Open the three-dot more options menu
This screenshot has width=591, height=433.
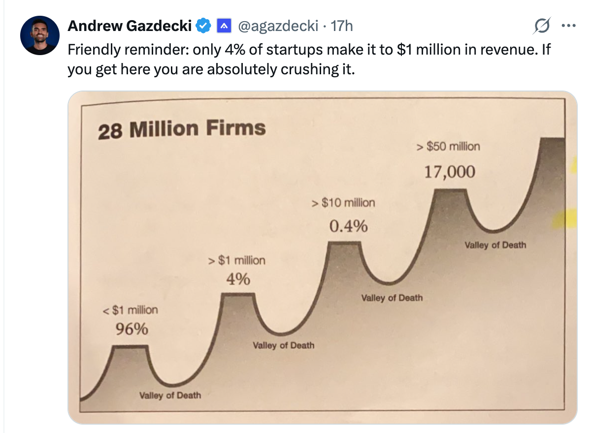(x=568, y=26)
